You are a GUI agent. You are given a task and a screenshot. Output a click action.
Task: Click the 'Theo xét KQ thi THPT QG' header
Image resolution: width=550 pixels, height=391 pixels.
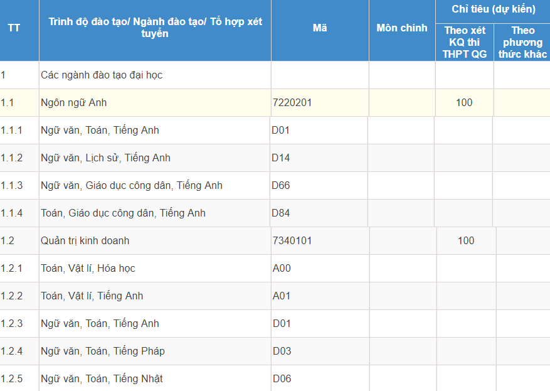coord(465,42)
